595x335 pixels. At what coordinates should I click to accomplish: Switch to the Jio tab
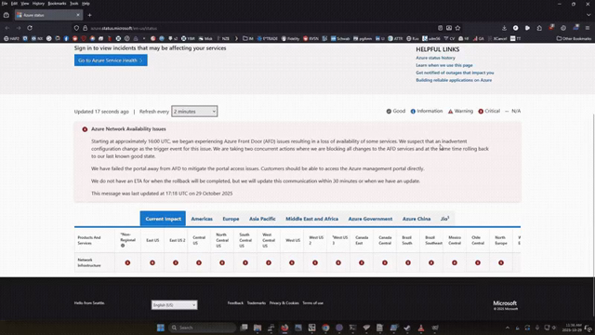pyautogui.click(x=444, y=219)
